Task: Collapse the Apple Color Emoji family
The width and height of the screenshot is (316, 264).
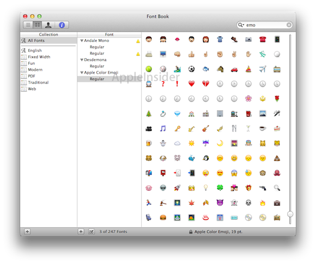Action: click(x=82, y=73)
